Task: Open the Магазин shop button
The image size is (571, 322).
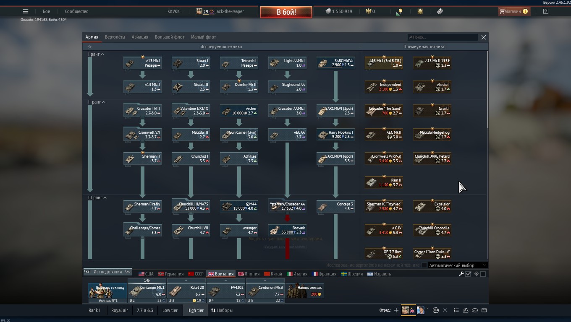Action: pos(513,11)
